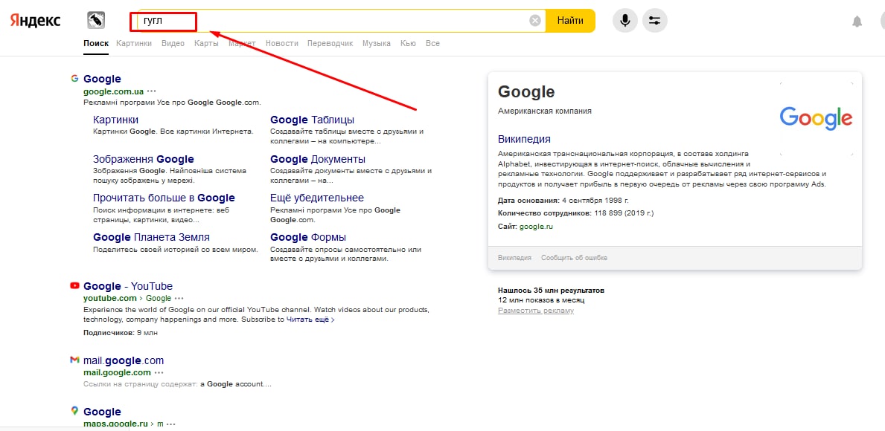Open the Все services tab
The image size is (885, 431).
pyautogui.click(x=433, y=43)
